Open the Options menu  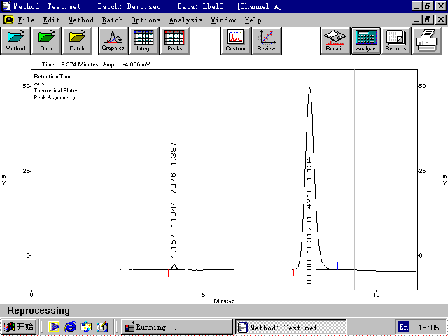[x=146, y=20]
